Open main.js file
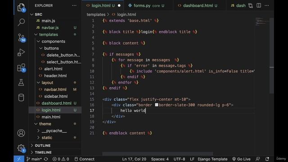Viewport: 288px width, 162px height. pyautogui.click(x=55, y=21)
